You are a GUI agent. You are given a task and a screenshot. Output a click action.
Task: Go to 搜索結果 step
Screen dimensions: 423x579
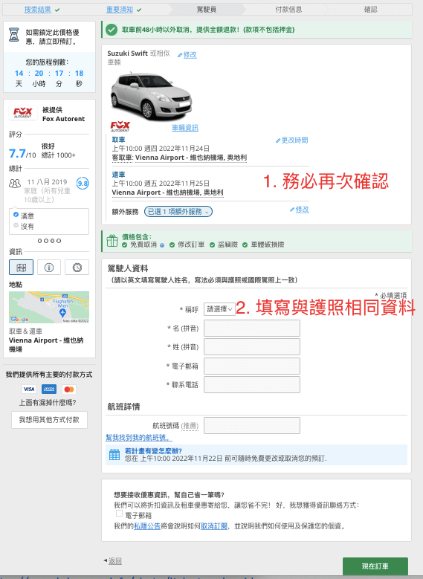[x=38, y=10]
